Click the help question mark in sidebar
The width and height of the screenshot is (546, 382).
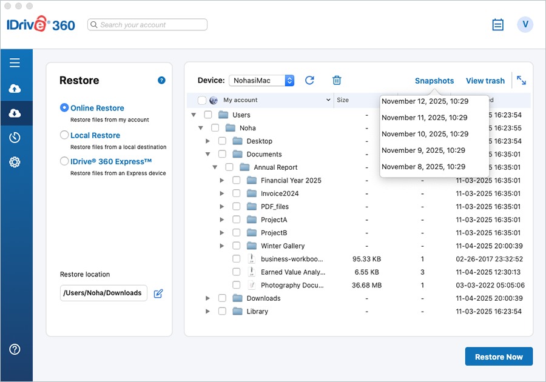coord(15,349)
